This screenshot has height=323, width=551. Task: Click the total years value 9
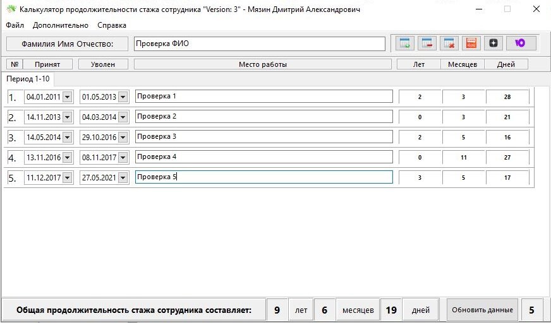click(277, 310)
